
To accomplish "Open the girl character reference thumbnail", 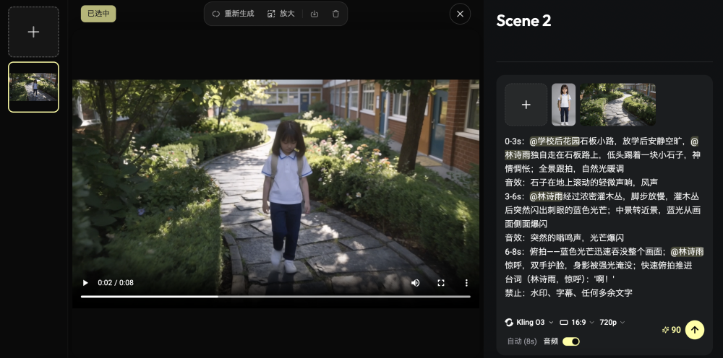I will coord(563,105).
